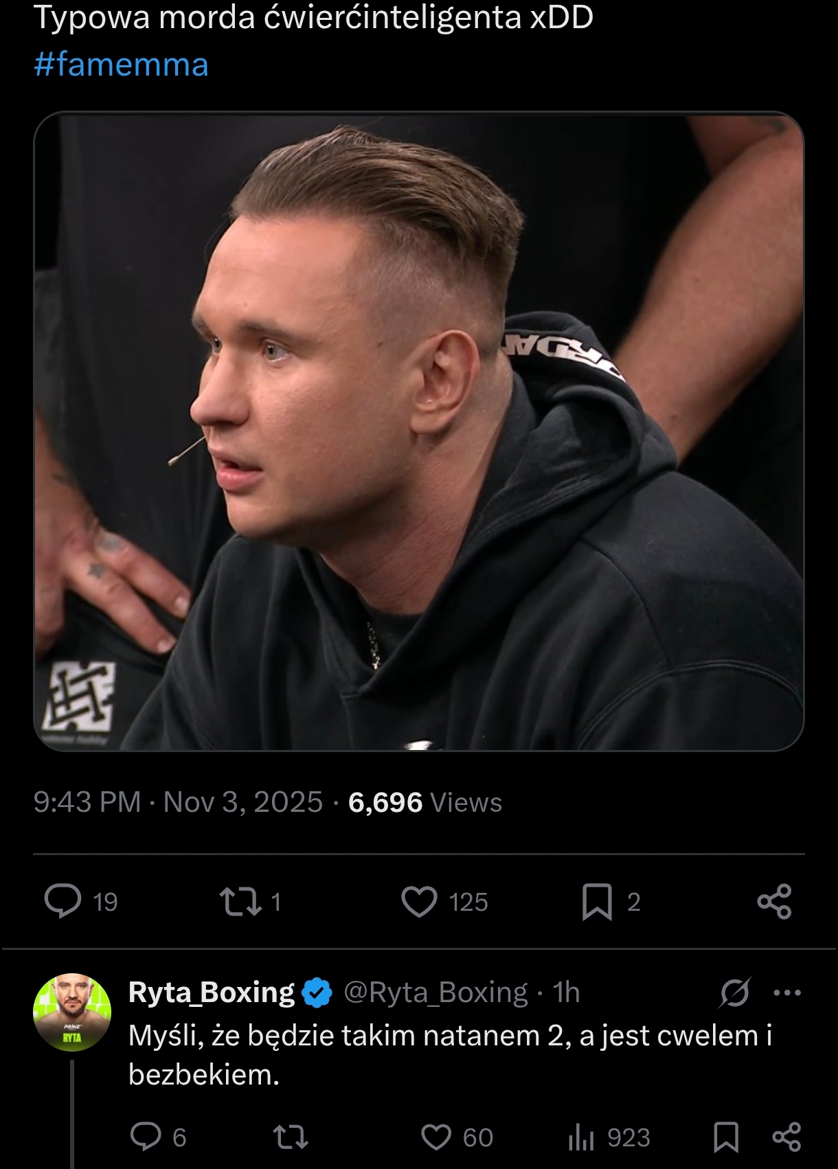Click the 9:43 PM Nov 3 timestamp
This screenshot has height=1169, width=838.
(178, 802)
